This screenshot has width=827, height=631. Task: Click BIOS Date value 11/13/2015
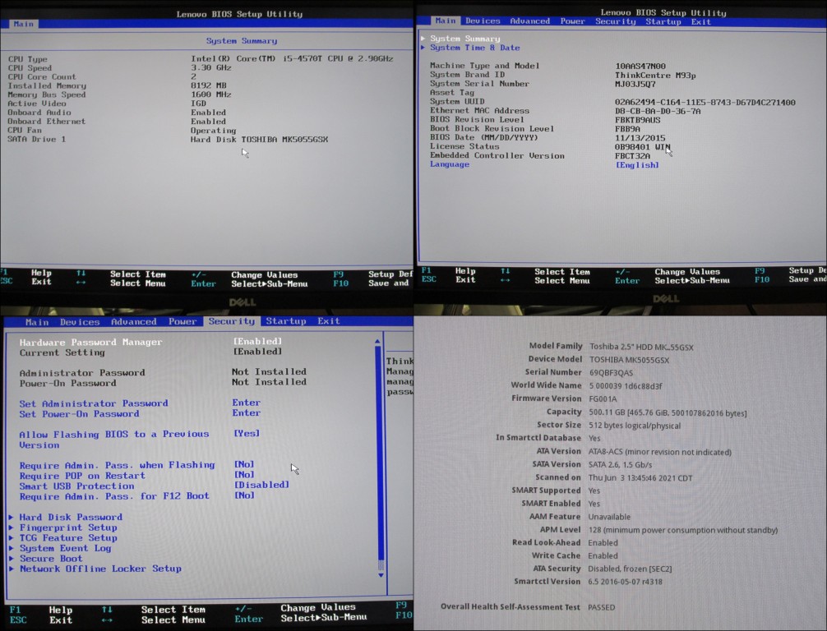tap(640, 137)
